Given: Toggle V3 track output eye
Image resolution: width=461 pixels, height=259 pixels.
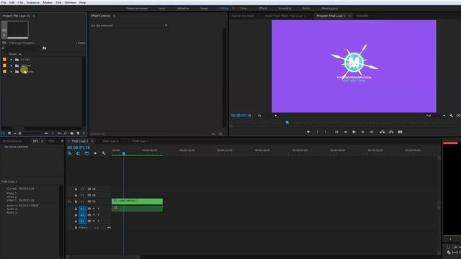Looking at the screenshot, I should pyautogui.click(x=94, y=189).
